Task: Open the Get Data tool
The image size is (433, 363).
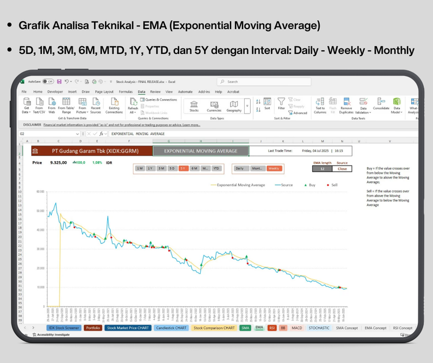Action: tap(27, 105)
